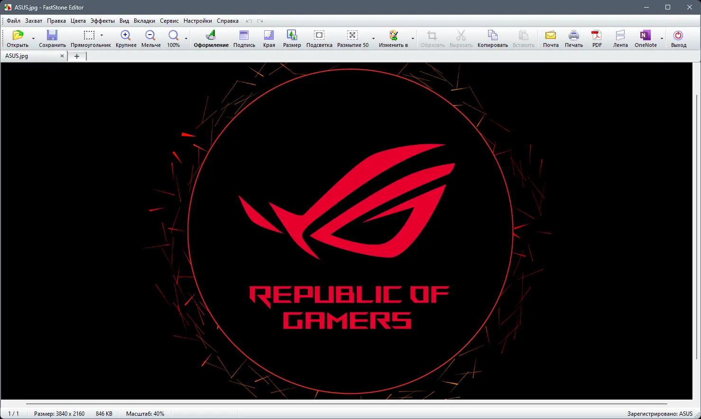The height and width of the screenshot is (419, 701).
Task: Copy the image with Копировать
Action: pyautogui.click(x=493, y=38)
